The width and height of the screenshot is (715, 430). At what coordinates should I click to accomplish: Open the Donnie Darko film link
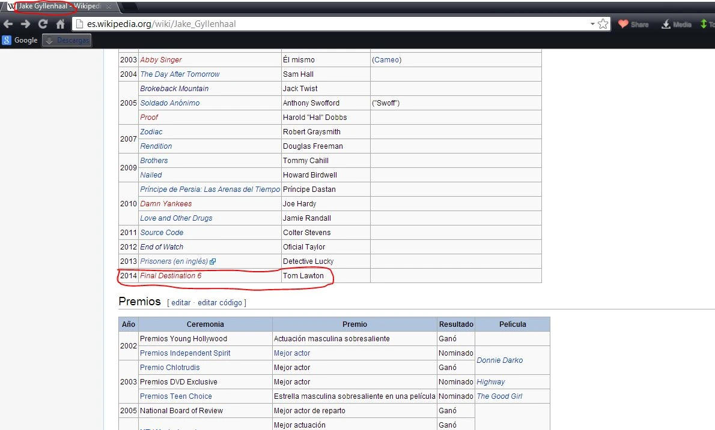click(x=500, y=360)
